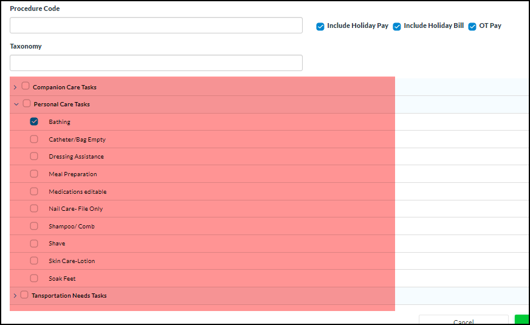Check the Catheter/Bag Empty task
The image size is (530, 325).
pyautogui.click(x=34, y=139)
